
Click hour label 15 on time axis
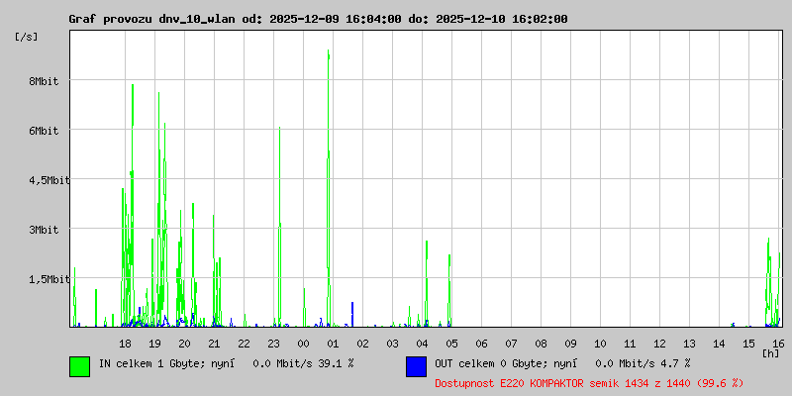click(x=749, y=344)
